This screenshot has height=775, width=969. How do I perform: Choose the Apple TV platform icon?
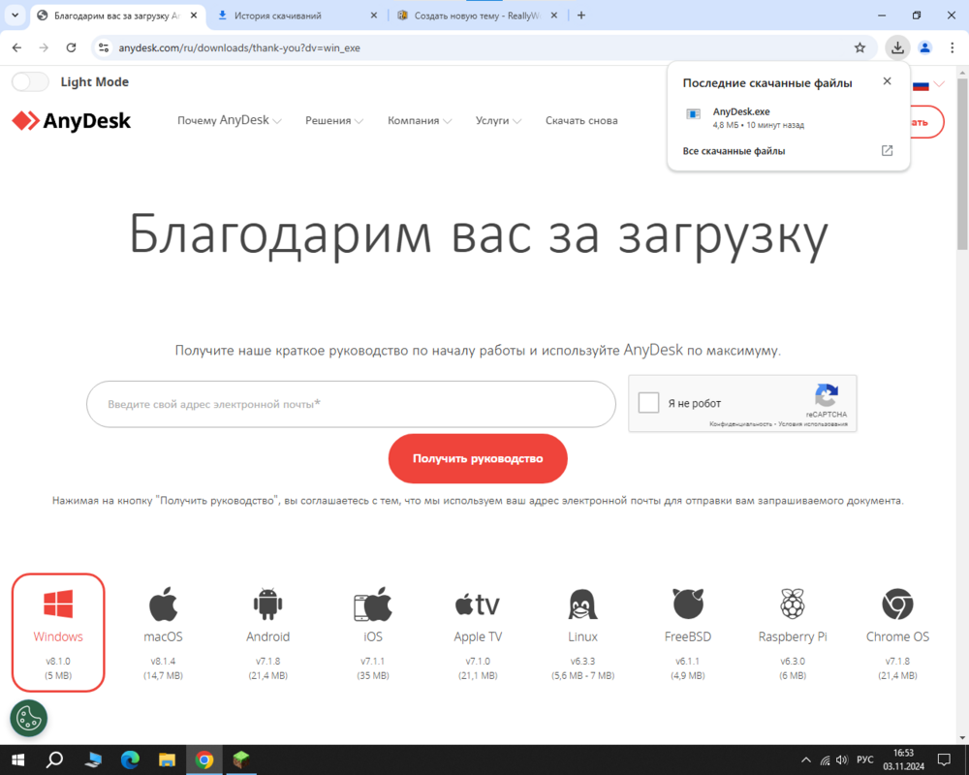coord(478,604)
